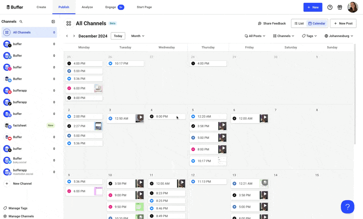Open the 11:13 PM post on Thursday 12
This screenshot has width=363, height=219.
coord(208,181)
